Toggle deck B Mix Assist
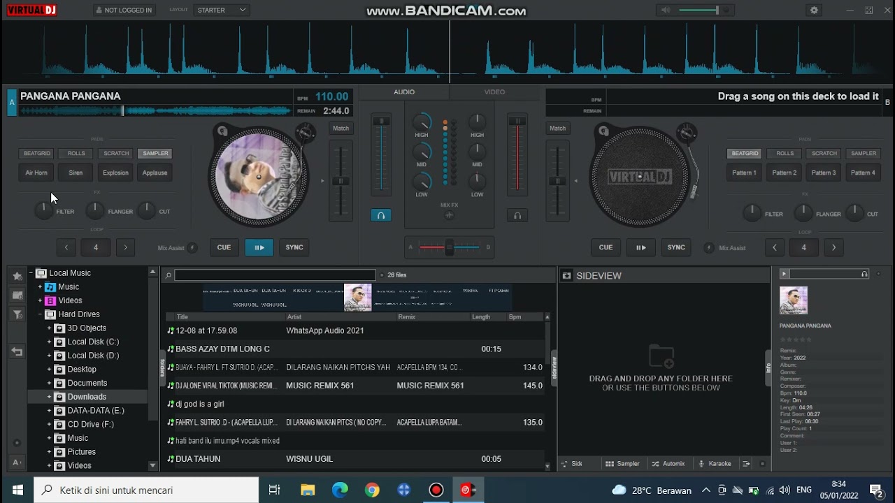This screenshot has height=503, width=895. tap(709, 248)
